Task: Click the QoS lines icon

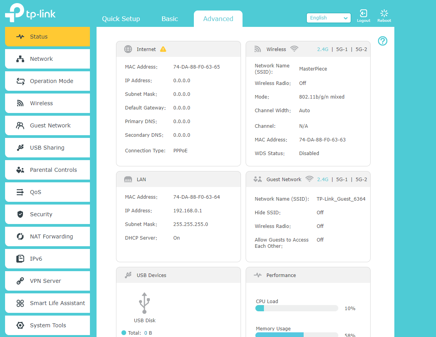Action: coord(20,192)
